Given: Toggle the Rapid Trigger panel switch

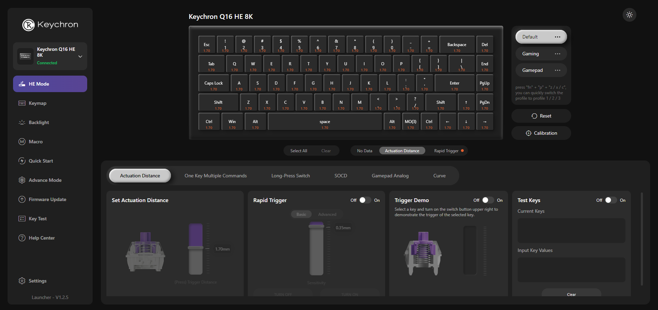Looking at the screenshot, I should pos(365,200).
